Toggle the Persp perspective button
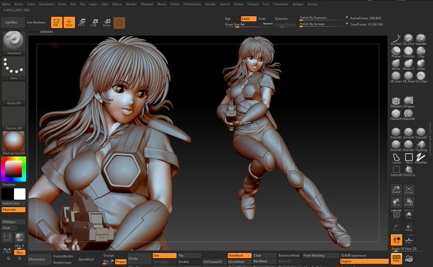Screen dimensions: 433x267 [x=396, y=259]
